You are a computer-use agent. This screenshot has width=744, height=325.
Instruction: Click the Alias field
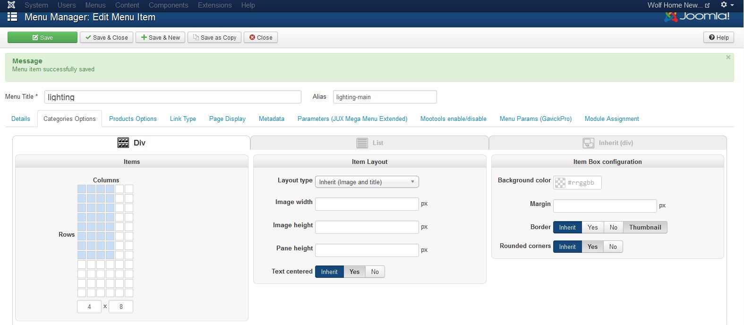tap(385, 97)
